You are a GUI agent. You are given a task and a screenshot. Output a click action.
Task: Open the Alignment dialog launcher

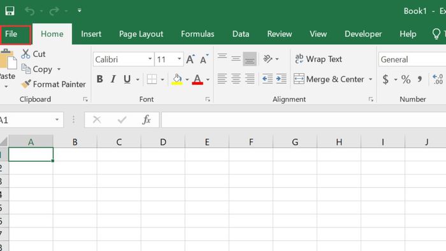coord(371,99)
